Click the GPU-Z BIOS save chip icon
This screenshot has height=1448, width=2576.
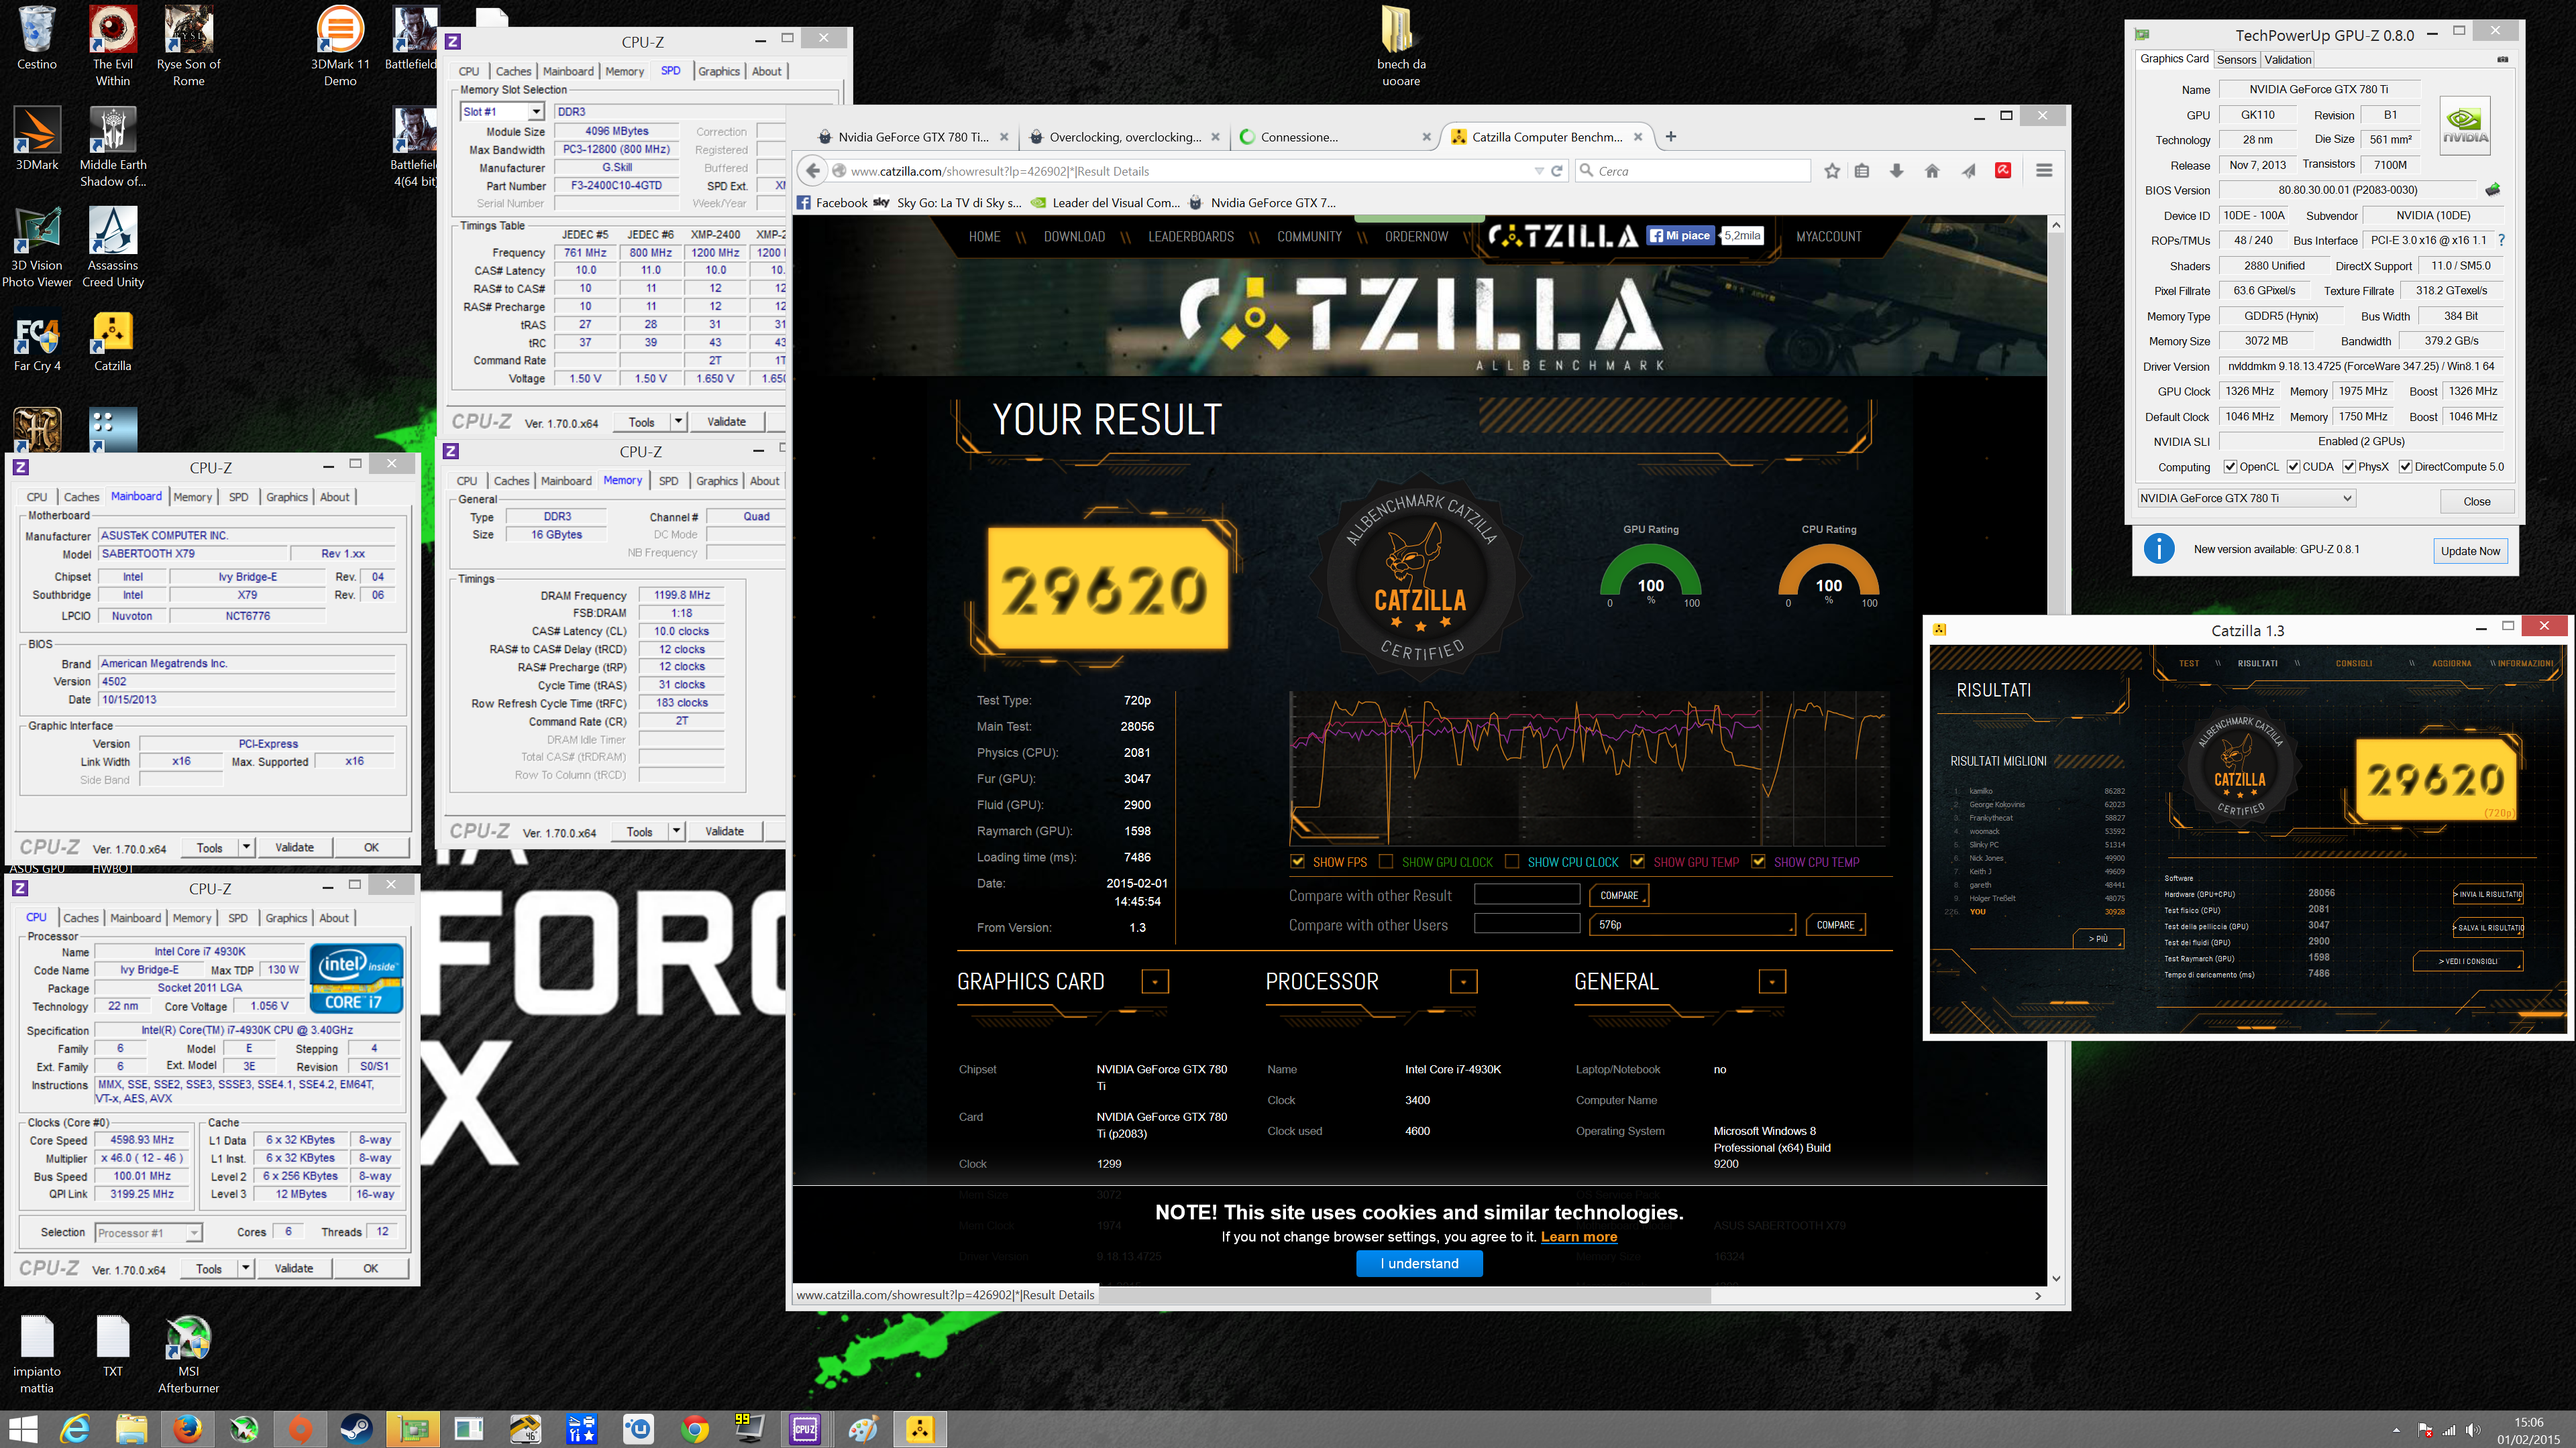pyautogui.click(x=2493, y=190)
